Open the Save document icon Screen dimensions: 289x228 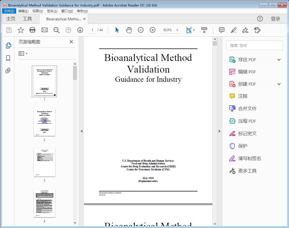point(9,30)
